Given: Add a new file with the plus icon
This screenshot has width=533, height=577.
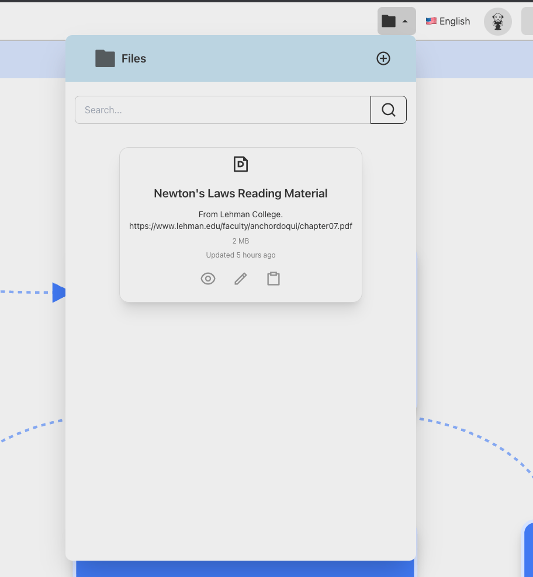Looking at the screenshot, I should point(383,58).
